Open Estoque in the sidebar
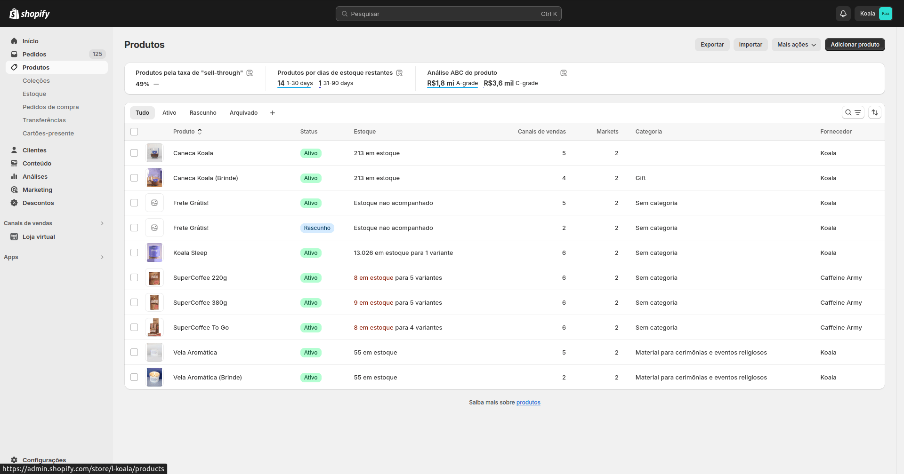The width and height of the screenshot is (904, 474). tap(34, 94)
